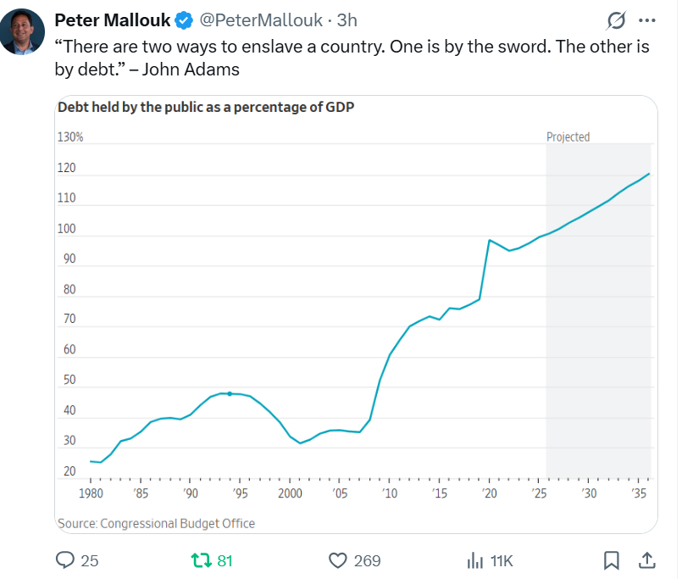Click the 81 reposts count
The image size is (682, 579).
click(225, 561)
